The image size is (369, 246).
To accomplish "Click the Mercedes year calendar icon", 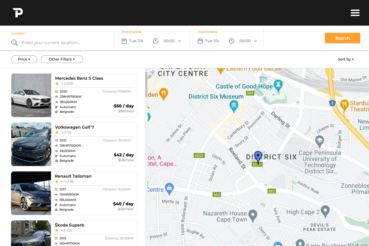I will 56,91.
